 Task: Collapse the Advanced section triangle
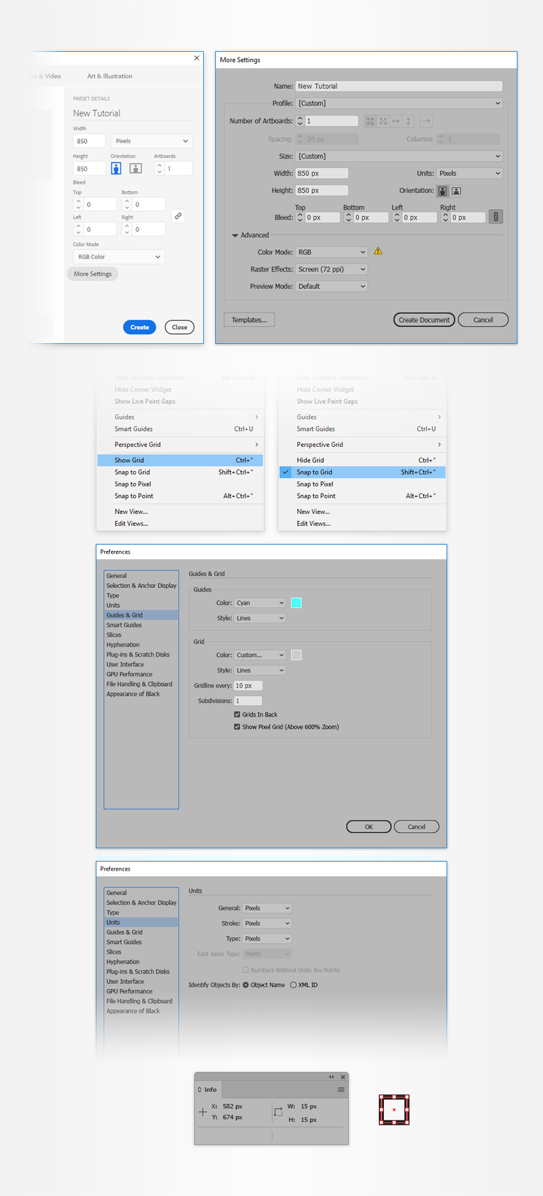point(235,235)
